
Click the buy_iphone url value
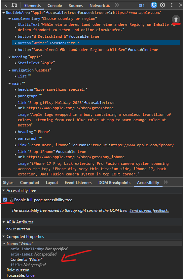coord(75,157)
